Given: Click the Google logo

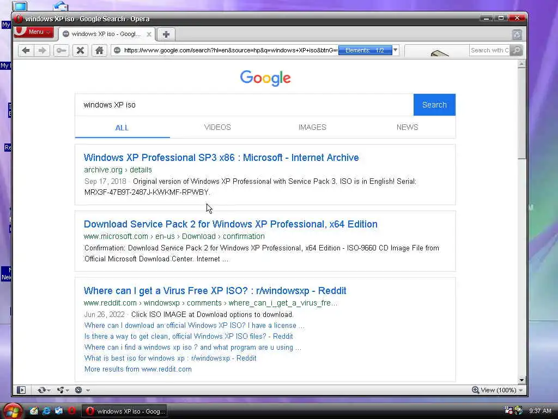Looking at the screenshot, I should coord(265,78).
